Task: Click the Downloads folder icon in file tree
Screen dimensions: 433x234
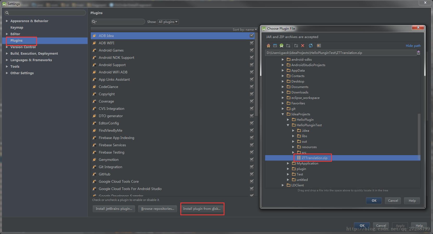Action: tap(289, 92)
